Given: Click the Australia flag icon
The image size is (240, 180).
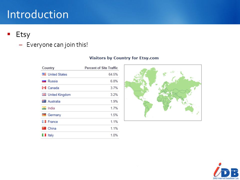Looking at the screenshot, I should 44,101.
